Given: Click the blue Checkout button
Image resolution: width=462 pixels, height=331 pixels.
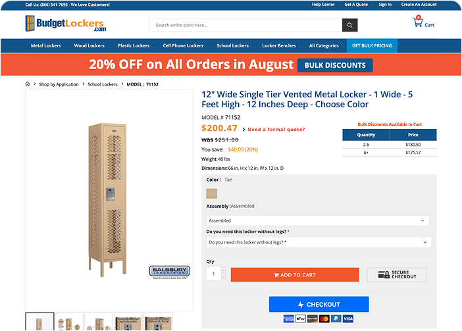Looking at the screenshot, I should [319, 304].
